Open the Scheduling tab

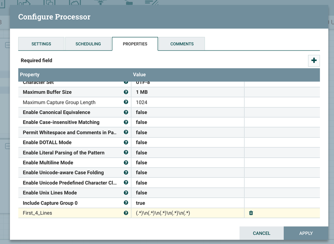pyautogui.click(x=88, y=44)
